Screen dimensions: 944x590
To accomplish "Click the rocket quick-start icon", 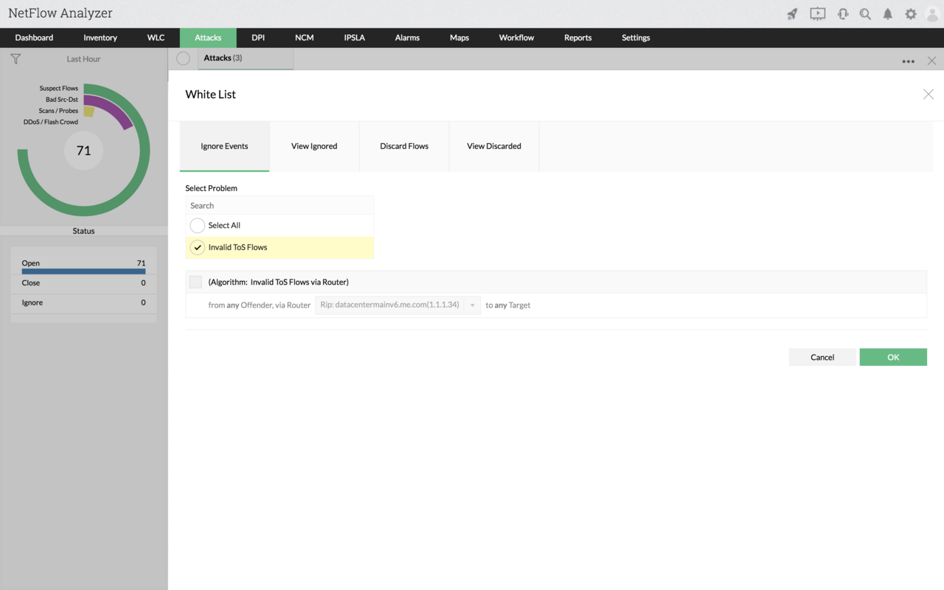I will click(x=792, y=14).
